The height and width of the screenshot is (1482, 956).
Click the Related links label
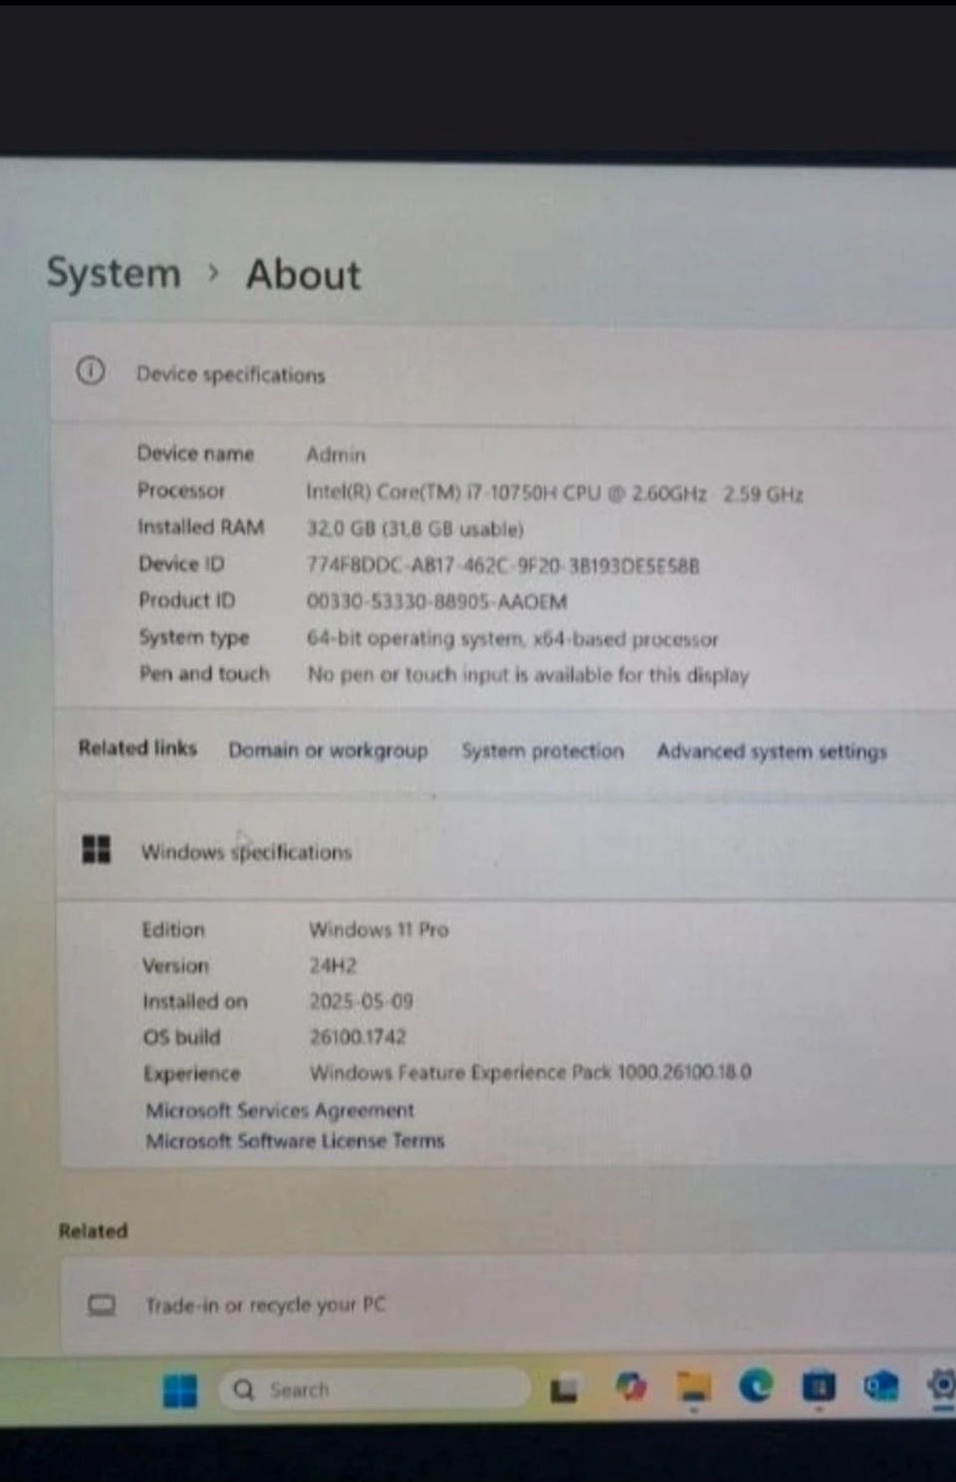click(137, 747)
